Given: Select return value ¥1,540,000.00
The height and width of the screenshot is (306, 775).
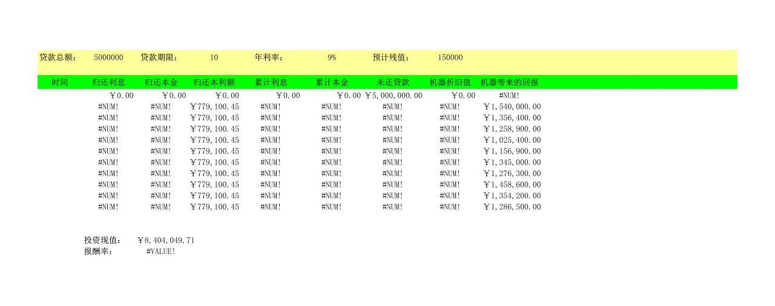Looking at the screenshot, I should [512, 107].
